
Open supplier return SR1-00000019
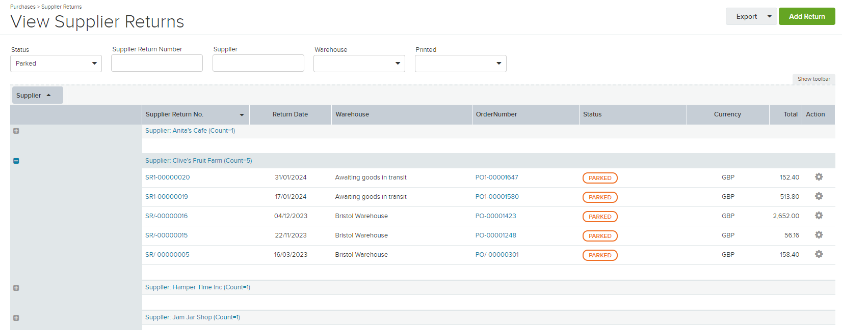click(167, 197)
